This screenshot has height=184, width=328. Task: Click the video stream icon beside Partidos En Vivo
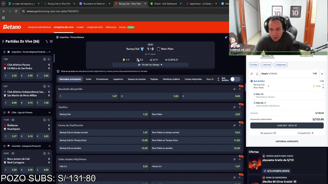click(51, 41)
